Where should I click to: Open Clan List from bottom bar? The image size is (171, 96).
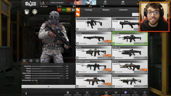(87, 93)
